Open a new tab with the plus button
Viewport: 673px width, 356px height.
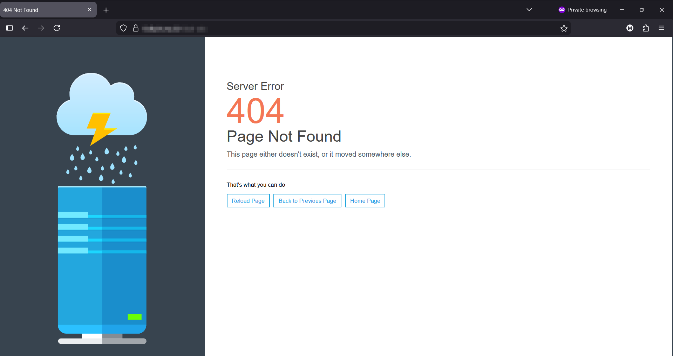pos(106,10)
